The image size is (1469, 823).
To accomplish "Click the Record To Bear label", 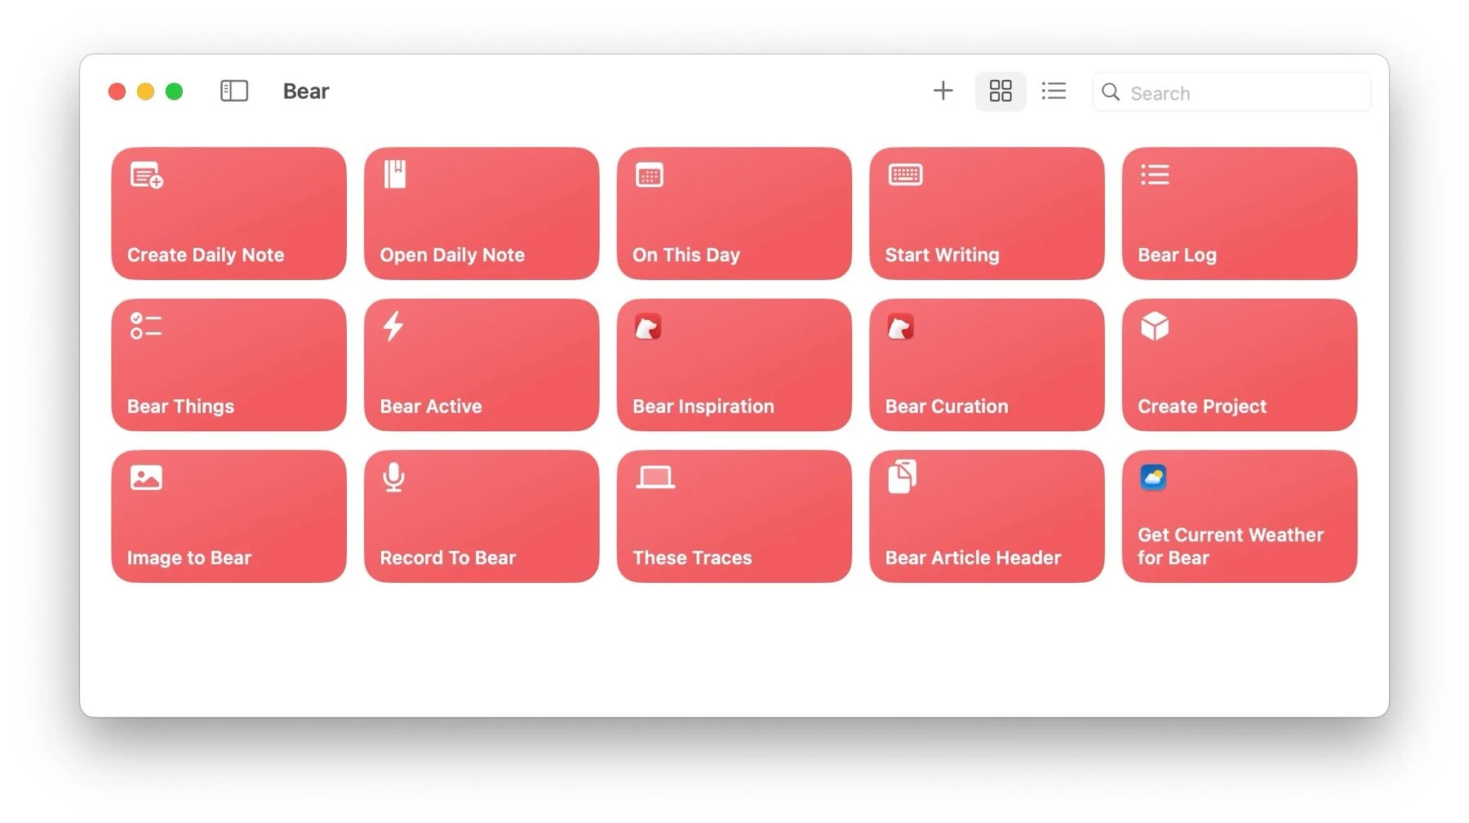I will 448,558.
